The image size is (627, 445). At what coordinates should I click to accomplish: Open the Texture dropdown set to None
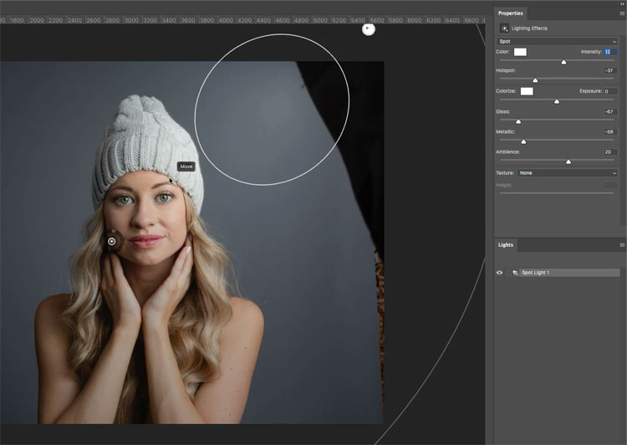(567, 173)
